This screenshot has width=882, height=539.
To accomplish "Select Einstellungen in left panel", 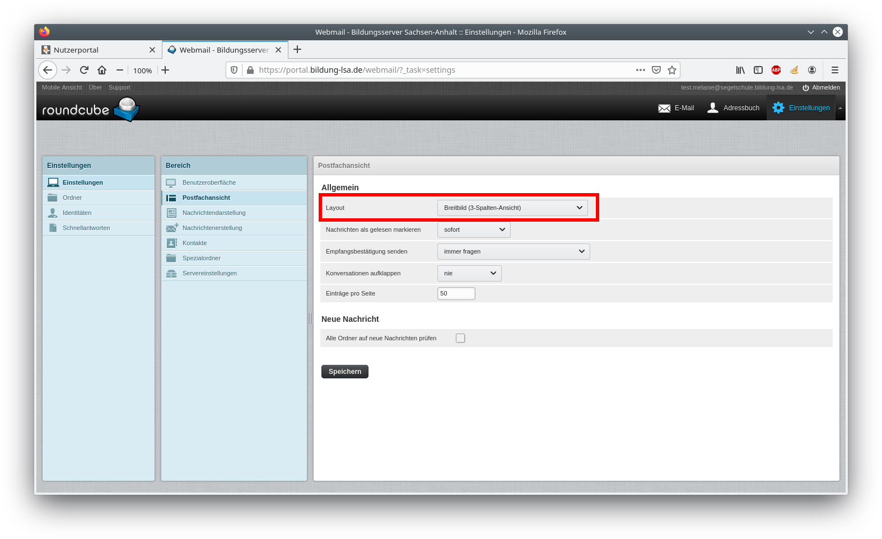I will click(99, 182).
